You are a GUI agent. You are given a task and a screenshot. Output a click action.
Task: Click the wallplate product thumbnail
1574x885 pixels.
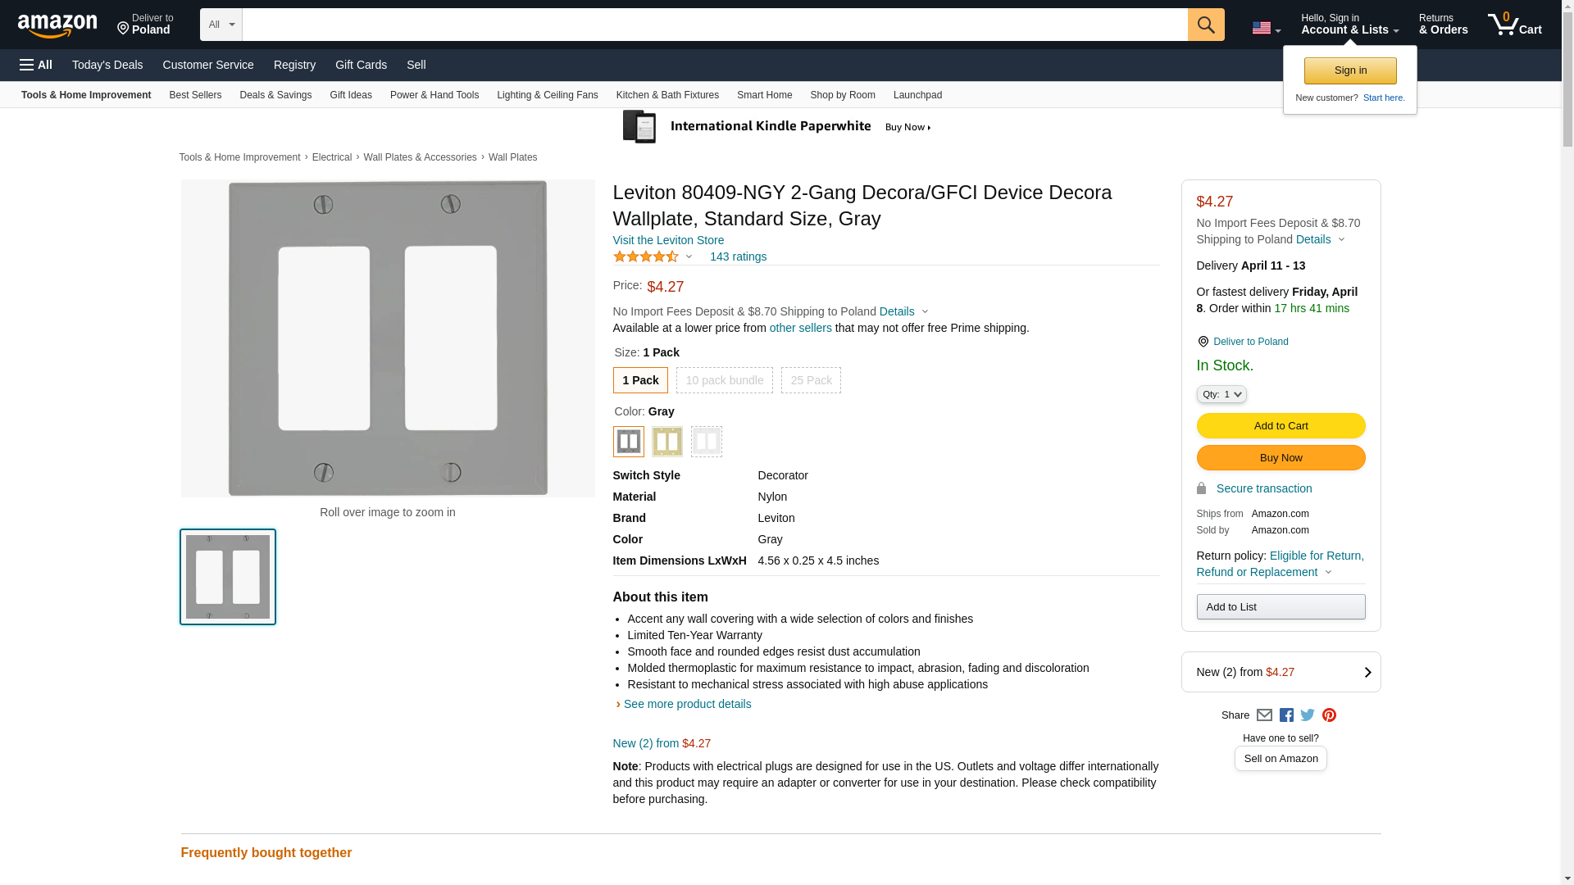228,577
